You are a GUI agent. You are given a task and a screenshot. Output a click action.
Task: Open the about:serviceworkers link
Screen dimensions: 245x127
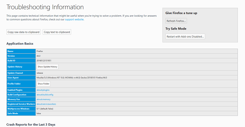tap(46, 104)
